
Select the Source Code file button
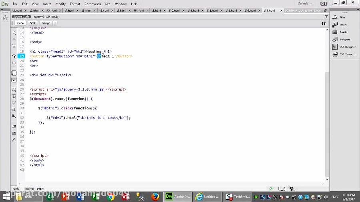point(21,16)
